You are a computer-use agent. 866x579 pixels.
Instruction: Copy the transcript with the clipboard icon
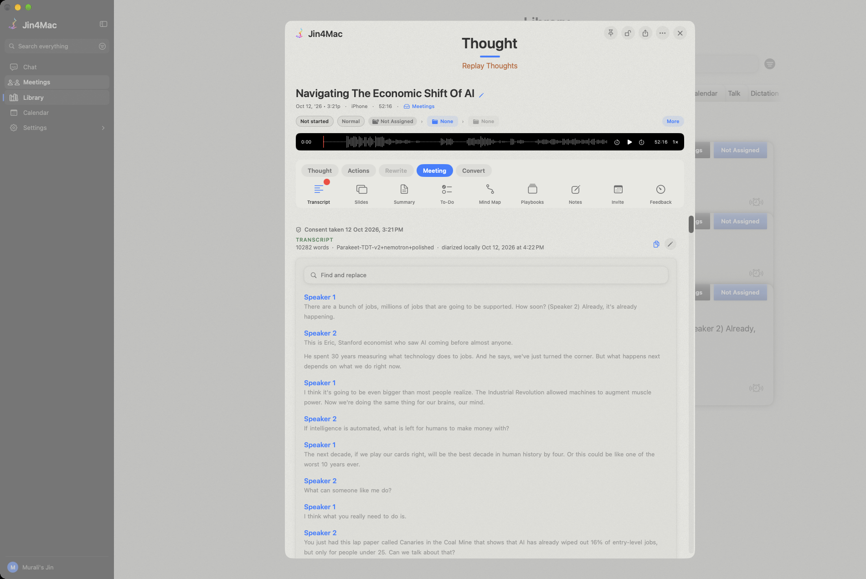pyautogui.click(x=656, y=244)
